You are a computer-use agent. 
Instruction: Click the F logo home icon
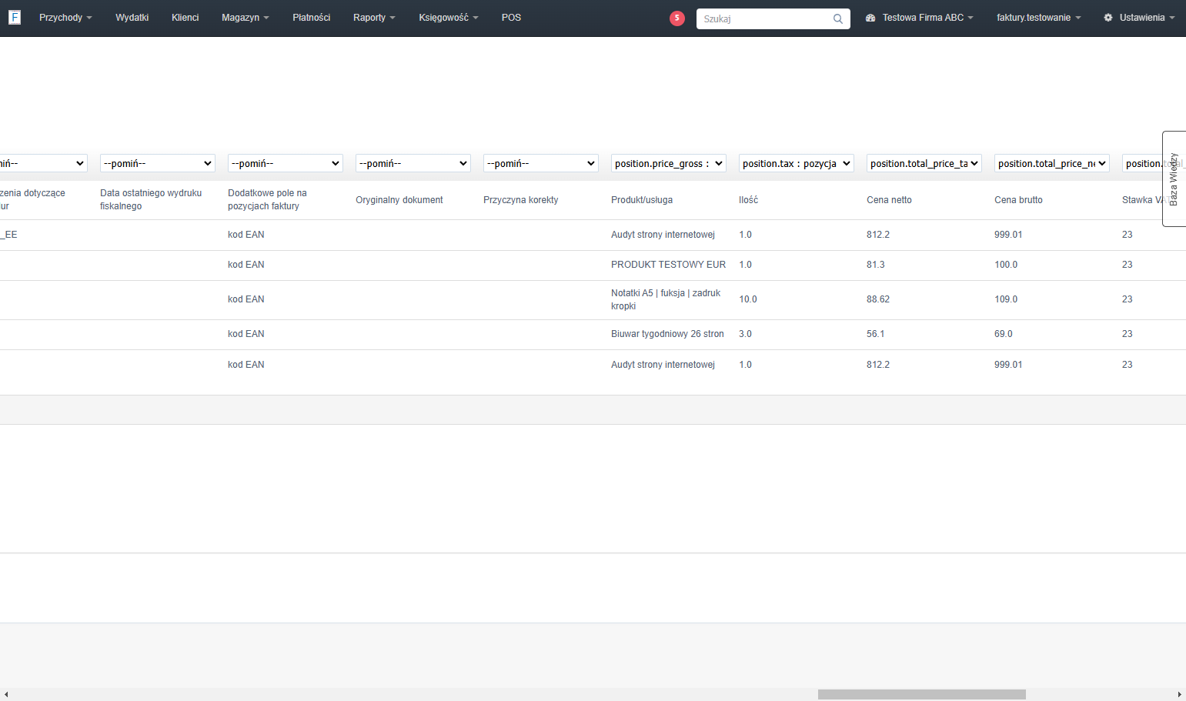tap(14, 17)
